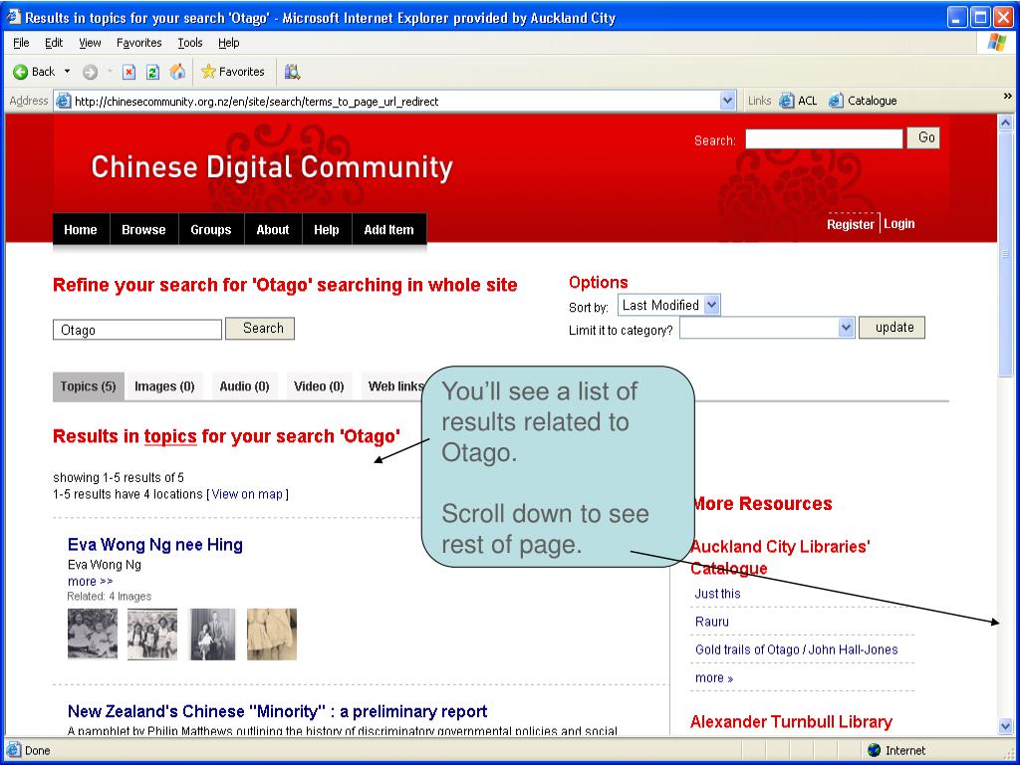Open the Help menu in menu bar
The height and width of the screenshot is (765, 1020).
point(228,43)
